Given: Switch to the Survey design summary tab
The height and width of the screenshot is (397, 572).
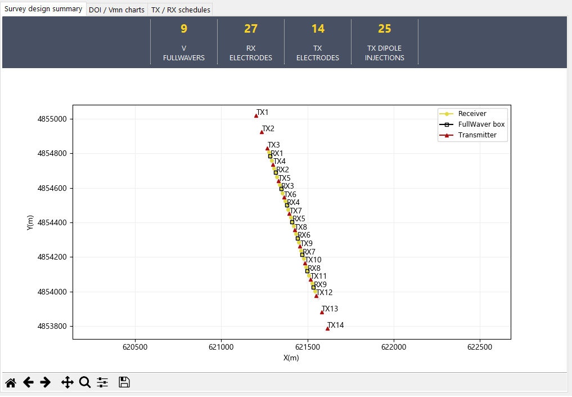Looking at the screenshot, I should (43, 9).
